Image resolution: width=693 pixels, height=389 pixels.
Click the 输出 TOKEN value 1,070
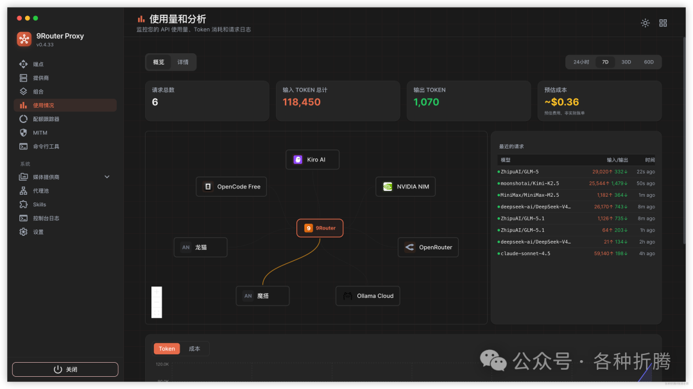point(426,102)
